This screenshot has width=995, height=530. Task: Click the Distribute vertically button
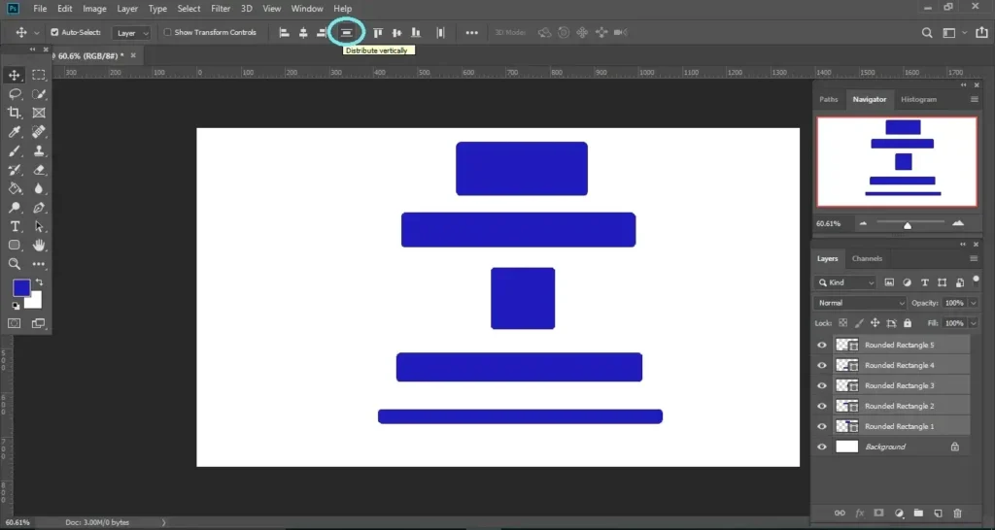coord(347,32)
